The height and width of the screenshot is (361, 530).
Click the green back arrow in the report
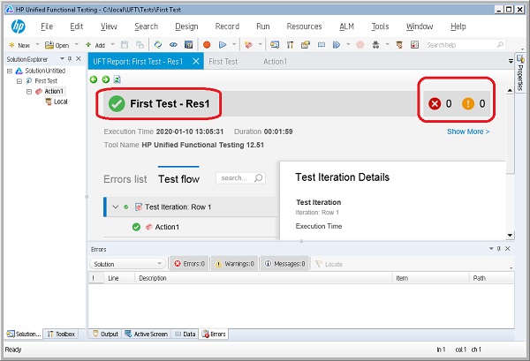(94, 79)
